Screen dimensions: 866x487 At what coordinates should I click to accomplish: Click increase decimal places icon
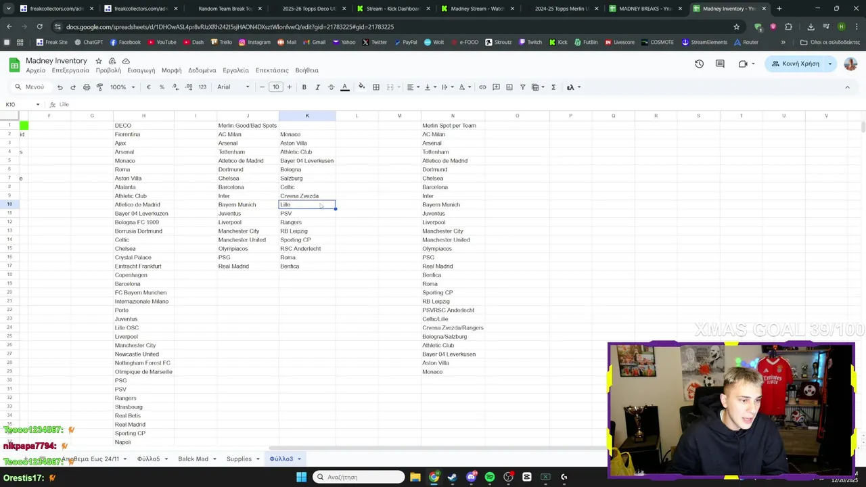point(189,87)
